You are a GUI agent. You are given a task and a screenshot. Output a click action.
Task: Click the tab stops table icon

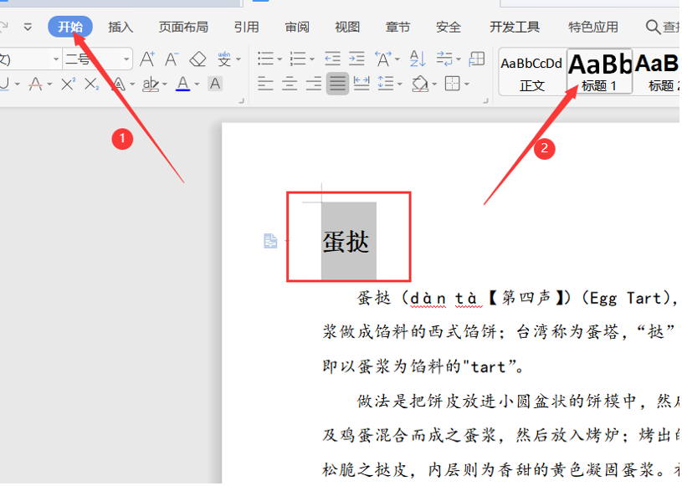click(x=477, y=59)
